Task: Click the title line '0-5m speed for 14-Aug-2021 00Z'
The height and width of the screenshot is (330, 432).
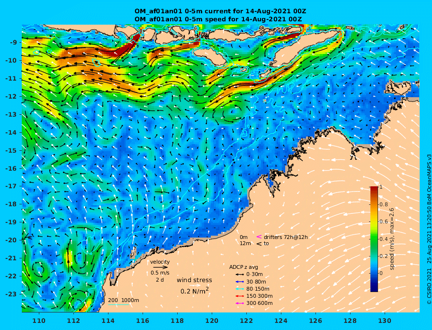Action: [x=243, y=19]
